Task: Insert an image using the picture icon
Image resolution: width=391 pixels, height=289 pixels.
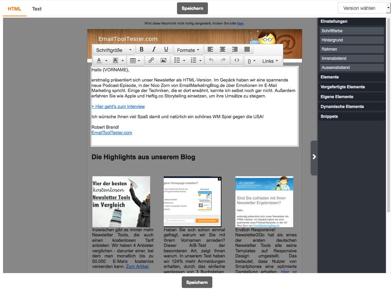Action: point(163,60)
